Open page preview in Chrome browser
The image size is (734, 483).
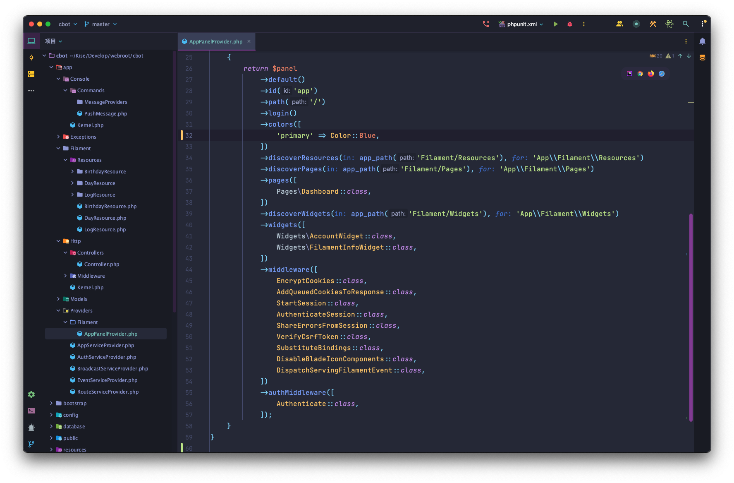(x=640, y=74)
